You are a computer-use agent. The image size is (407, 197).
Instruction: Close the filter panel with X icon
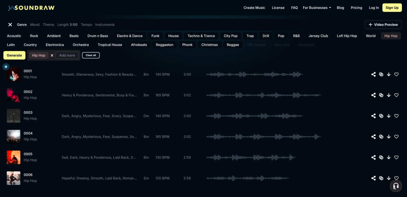[x=10, y=24]
